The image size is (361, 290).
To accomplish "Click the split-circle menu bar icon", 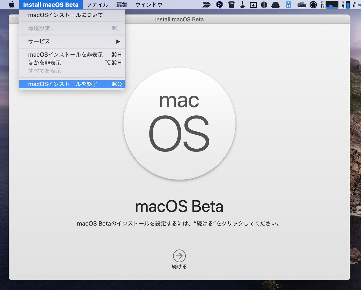I will coord(264,5).
